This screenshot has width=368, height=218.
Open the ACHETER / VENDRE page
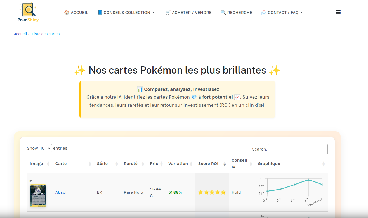(x=188, y=13)
